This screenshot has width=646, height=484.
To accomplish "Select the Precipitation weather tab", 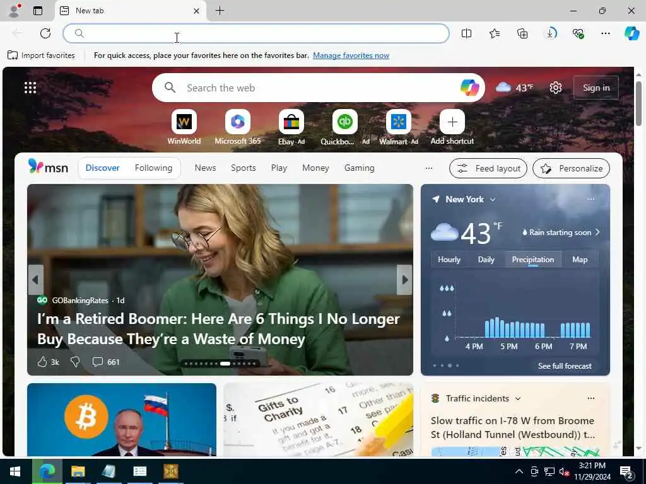I will coord(532,260).
